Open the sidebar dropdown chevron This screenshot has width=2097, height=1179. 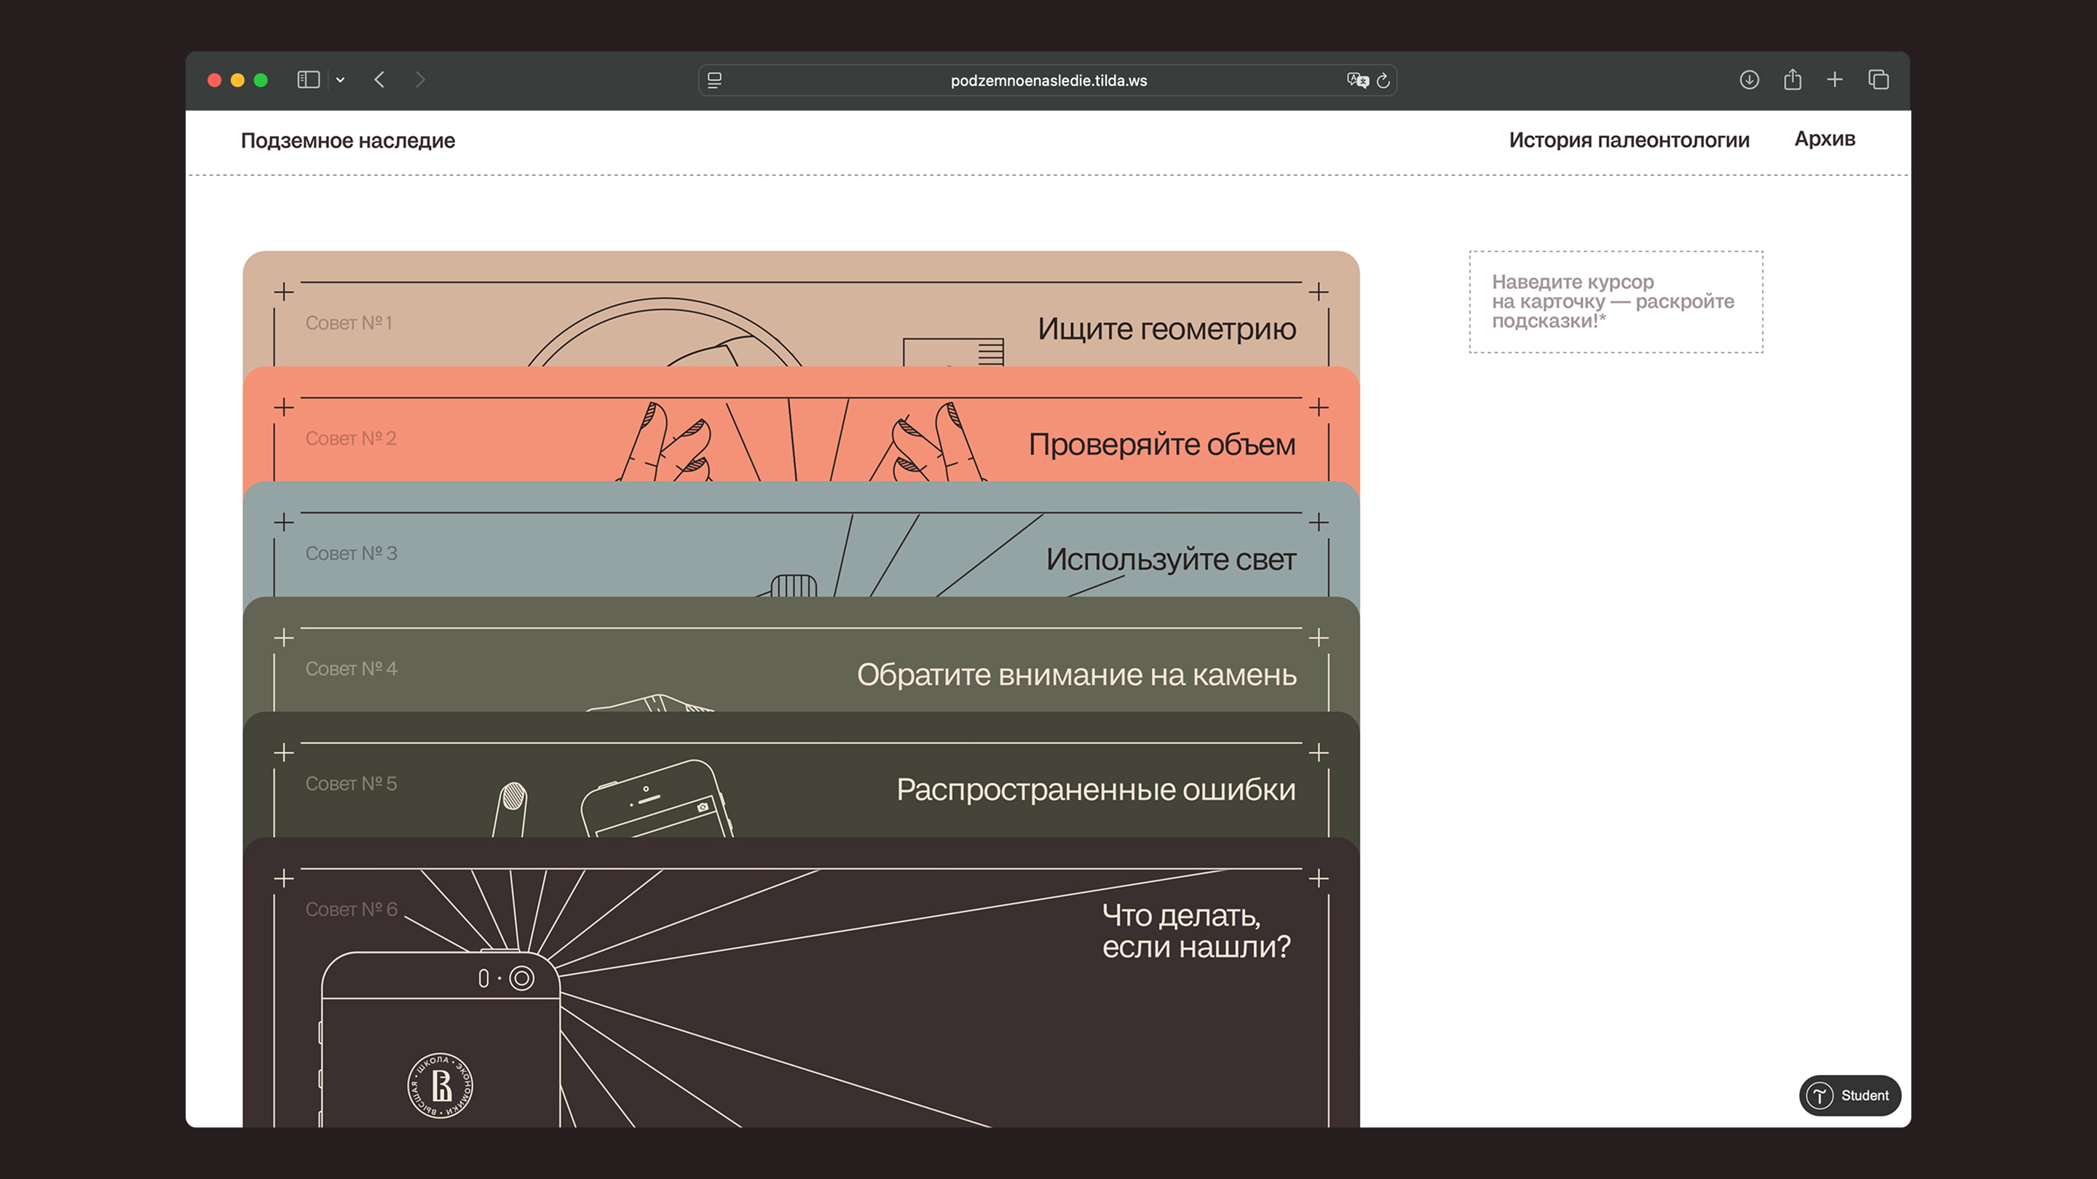click(x=340, y=80)
